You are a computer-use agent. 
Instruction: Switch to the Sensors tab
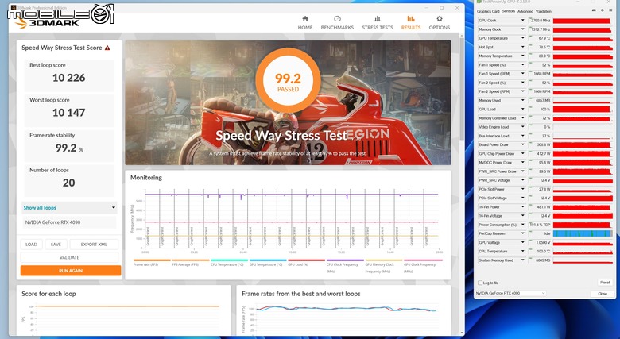[509, 11]
